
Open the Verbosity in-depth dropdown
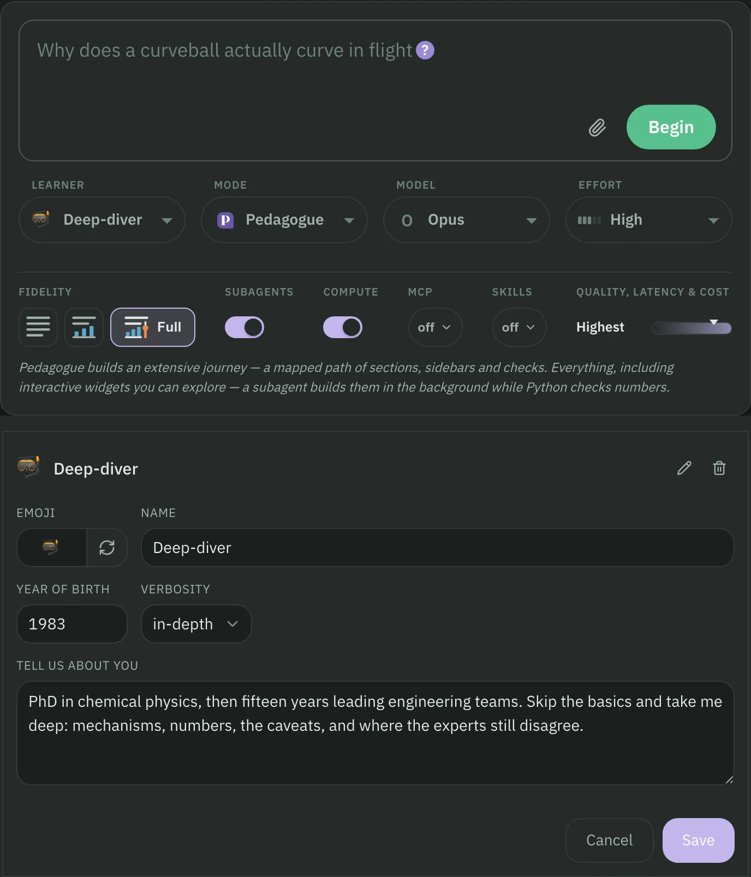[196, 624]
